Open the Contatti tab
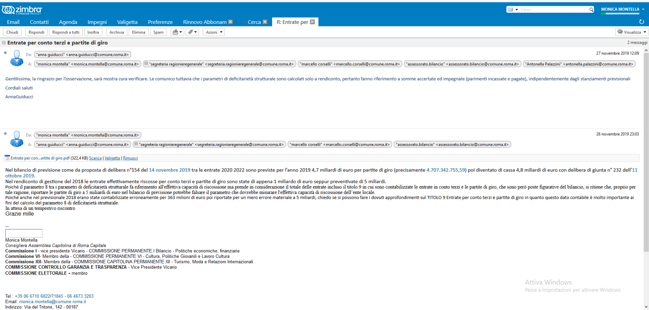 point(39,22)
